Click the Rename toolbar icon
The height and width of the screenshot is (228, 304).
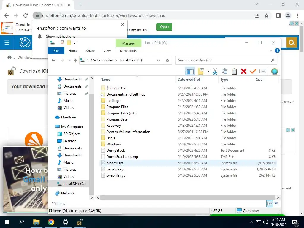262,71
